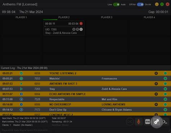Click the Remaining -00:51:34 readout

pyautogui.click(x=62, y=121)
